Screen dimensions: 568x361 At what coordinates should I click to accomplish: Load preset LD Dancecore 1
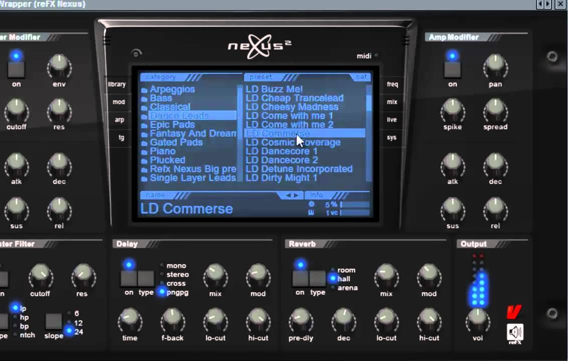coord(281,151)
